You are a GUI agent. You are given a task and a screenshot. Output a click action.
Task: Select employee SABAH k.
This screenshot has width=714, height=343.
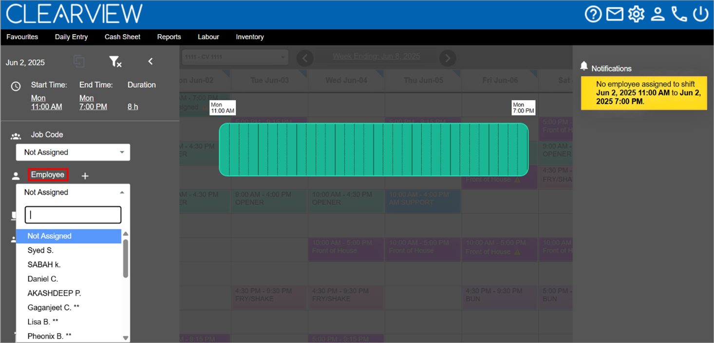coord(69,265)
